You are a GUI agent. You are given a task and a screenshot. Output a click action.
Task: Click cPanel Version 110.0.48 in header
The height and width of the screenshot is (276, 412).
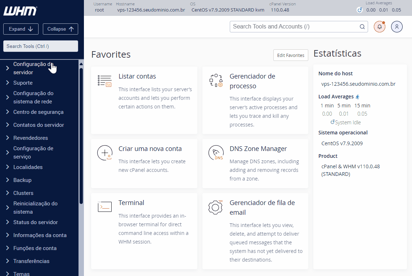point(280,10)
